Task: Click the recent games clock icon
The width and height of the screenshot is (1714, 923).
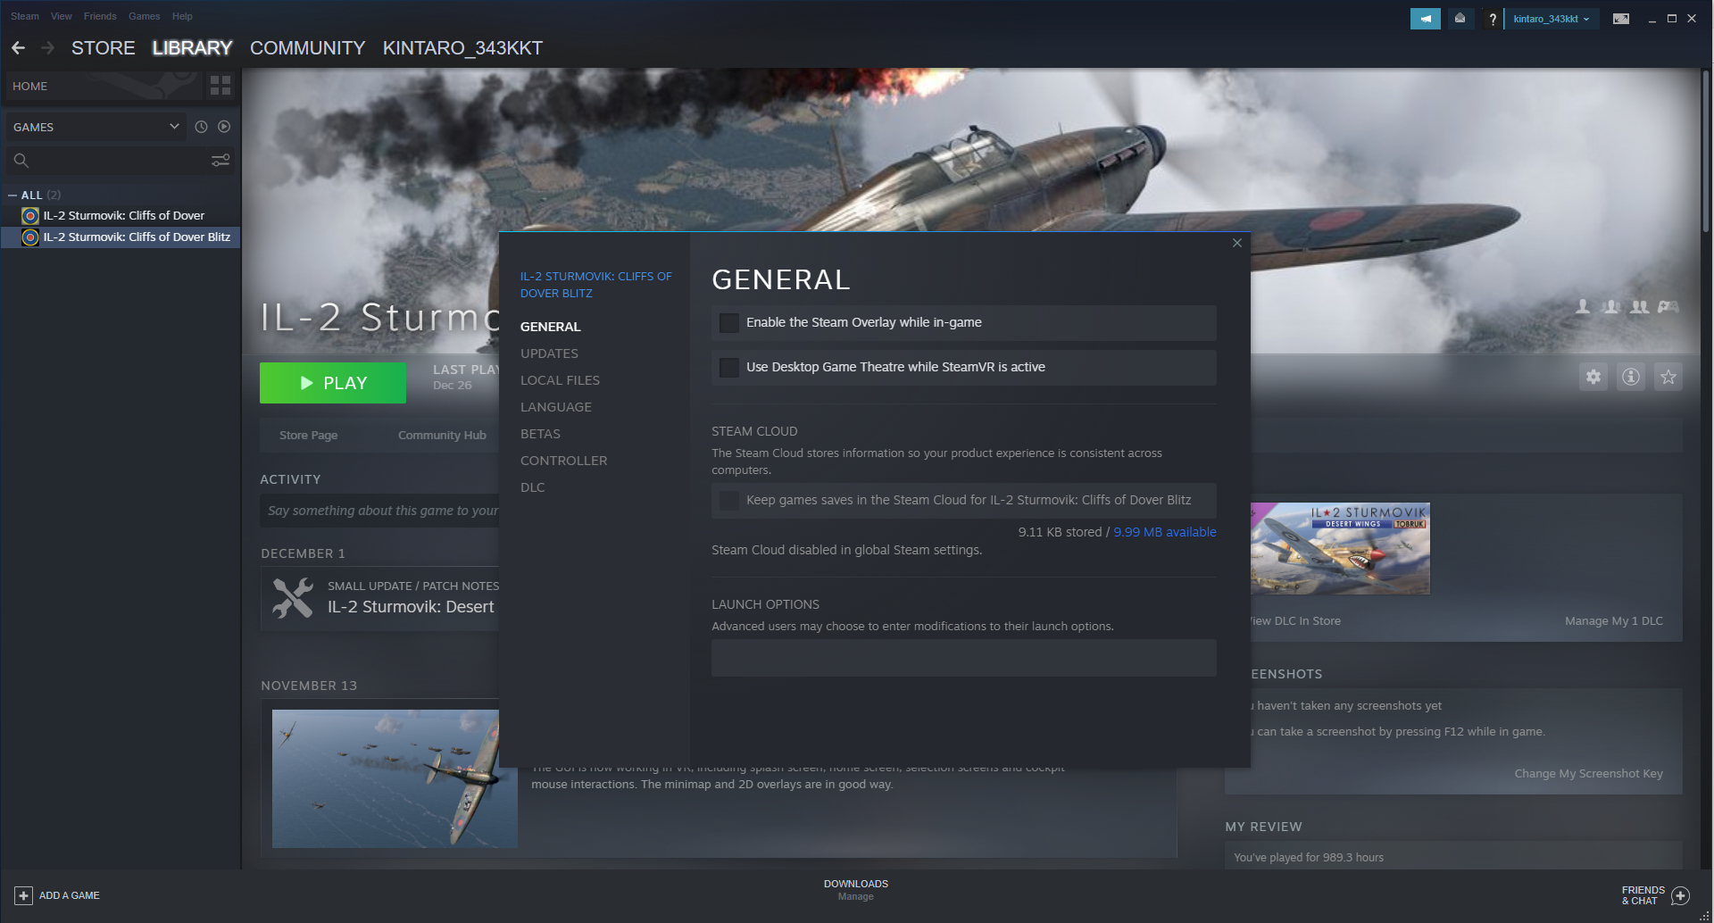Action: click(201, 127)
